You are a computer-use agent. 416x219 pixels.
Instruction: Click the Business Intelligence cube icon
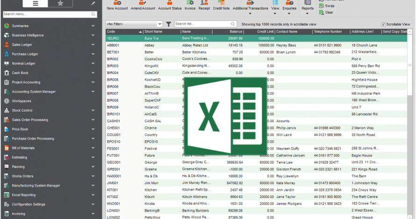coord(7,35)
